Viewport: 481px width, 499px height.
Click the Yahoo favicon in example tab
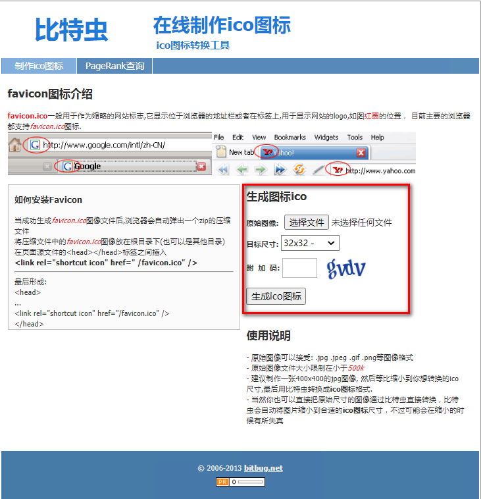268,152
